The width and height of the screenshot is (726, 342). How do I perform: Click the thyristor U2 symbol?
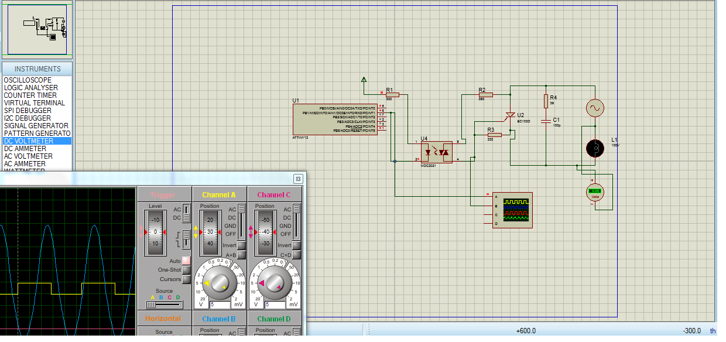point(510,115)
